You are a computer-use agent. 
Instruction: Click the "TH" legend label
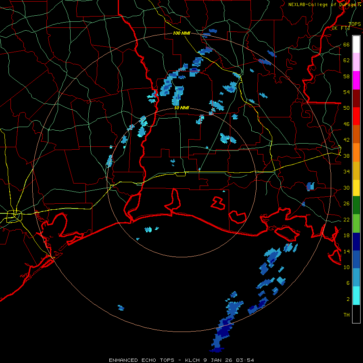(346, 315)
